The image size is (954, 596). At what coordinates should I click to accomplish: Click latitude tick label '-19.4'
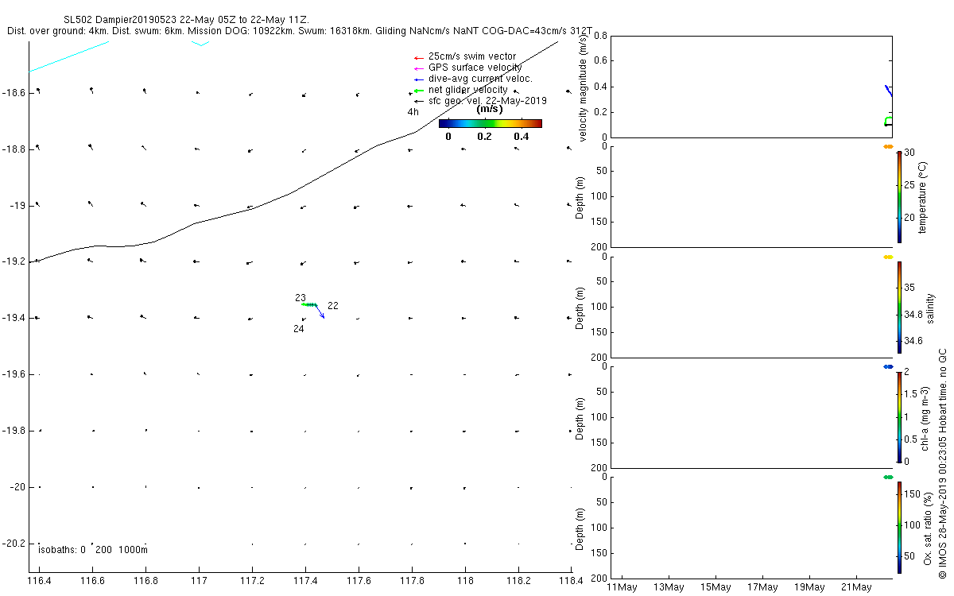14,318
